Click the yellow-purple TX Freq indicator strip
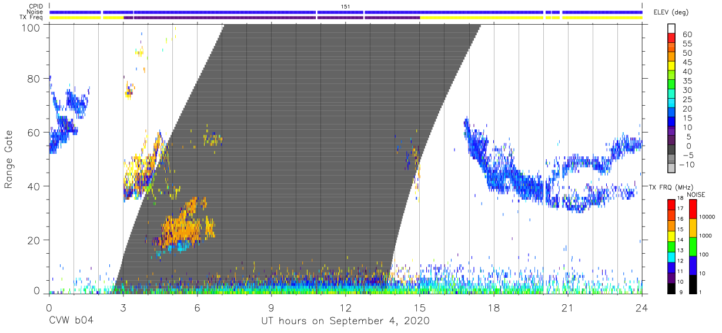 tap(346, 18)
